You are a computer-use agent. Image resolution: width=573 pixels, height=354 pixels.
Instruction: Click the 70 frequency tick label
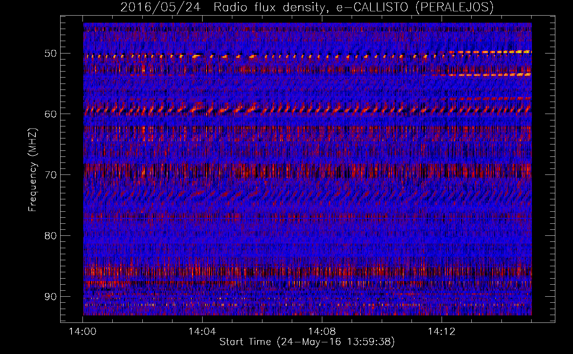pyautogui.click(x=50, y=175)
